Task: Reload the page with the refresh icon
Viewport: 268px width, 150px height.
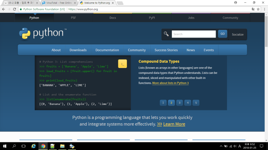Action: tap(15, 9)
